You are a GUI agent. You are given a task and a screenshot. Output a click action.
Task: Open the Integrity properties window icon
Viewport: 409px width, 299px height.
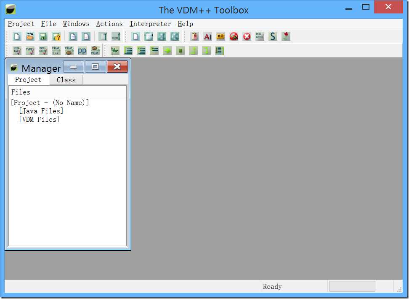pyautogui.click(x=260, y=37)
